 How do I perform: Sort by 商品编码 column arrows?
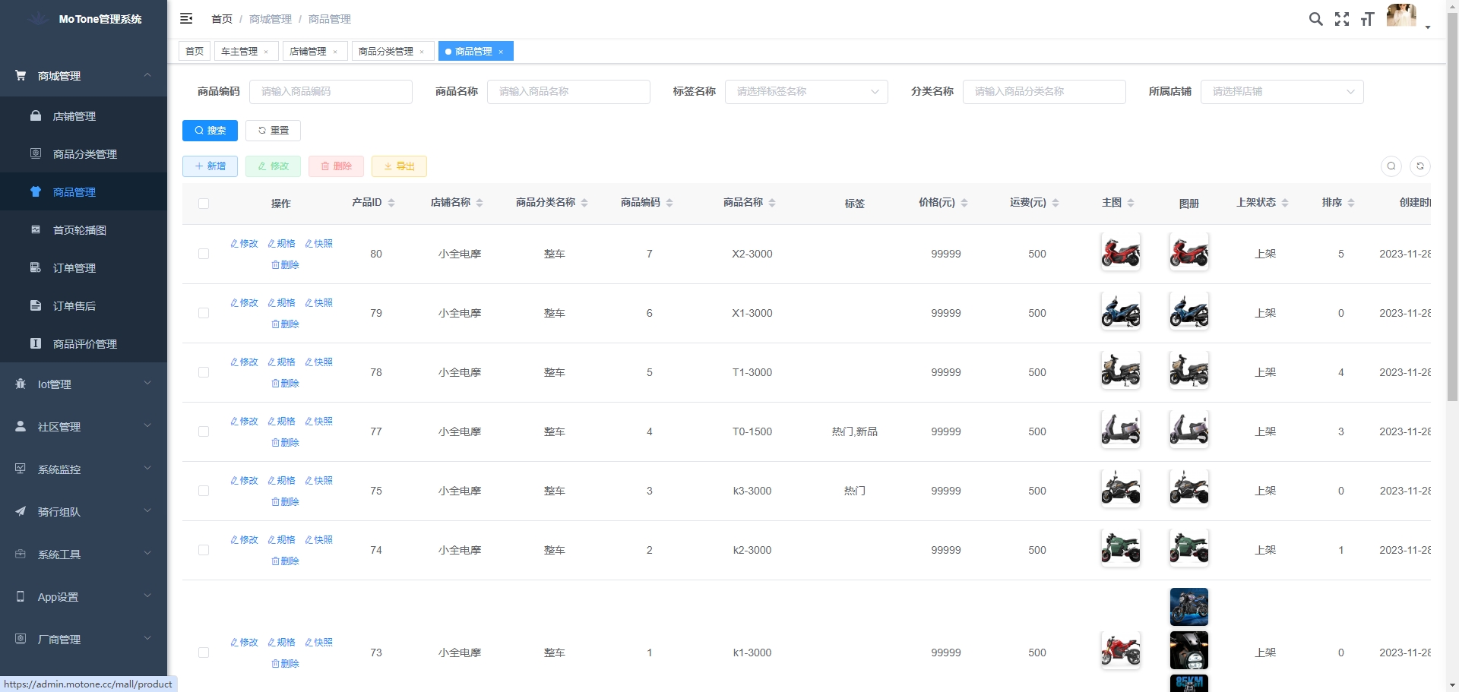(x=669, y=203)
